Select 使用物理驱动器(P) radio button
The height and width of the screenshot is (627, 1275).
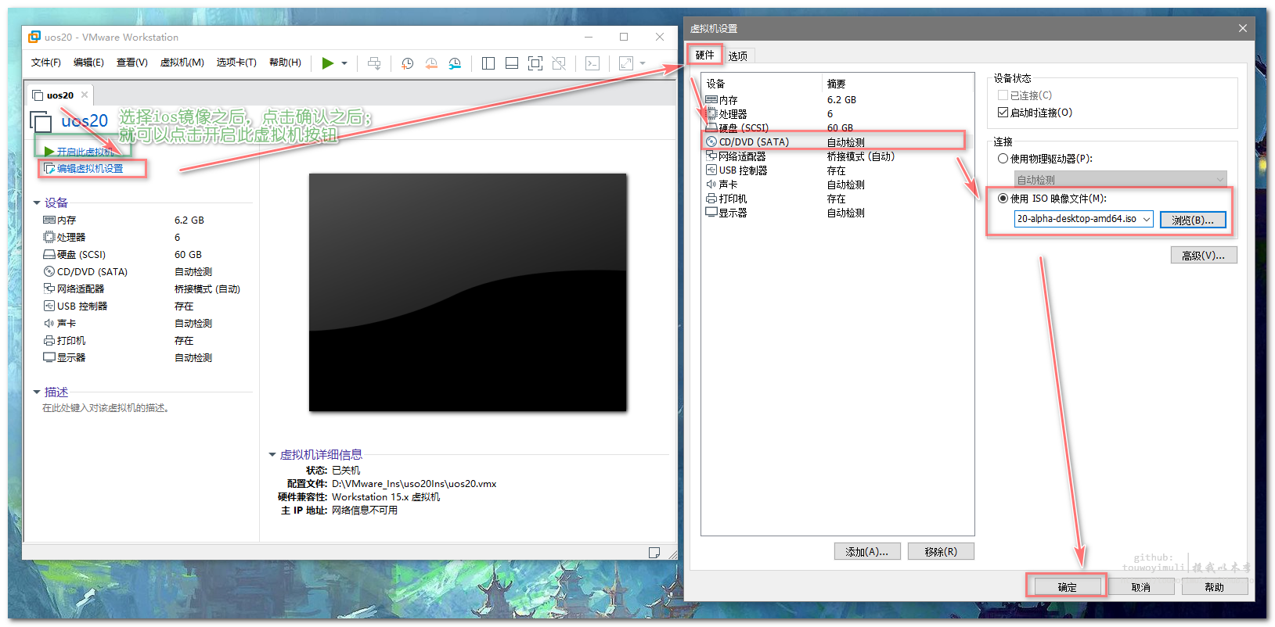click(x=1003, y=159)
